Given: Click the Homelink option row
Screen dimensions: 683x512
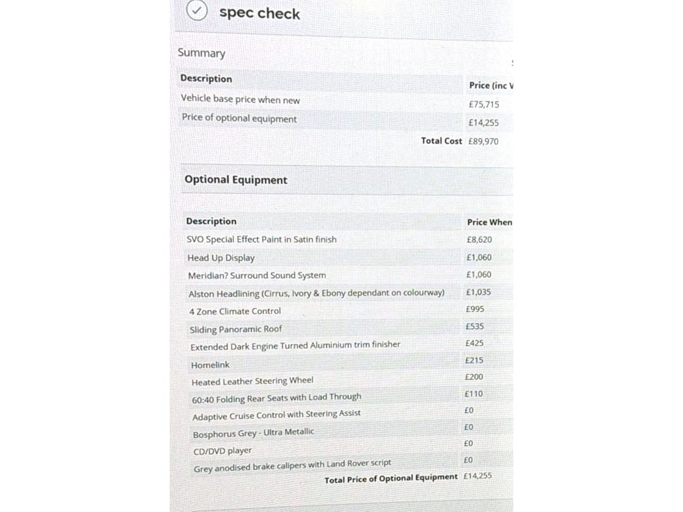Looking at the screenshot, I should (x=210, y=365).
